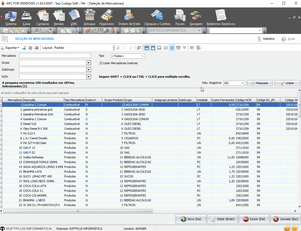The width and height of the screenshot is (301, 231).
Task: Toggle the first highlighted grid layout button
Action: [x=147, y=48]
